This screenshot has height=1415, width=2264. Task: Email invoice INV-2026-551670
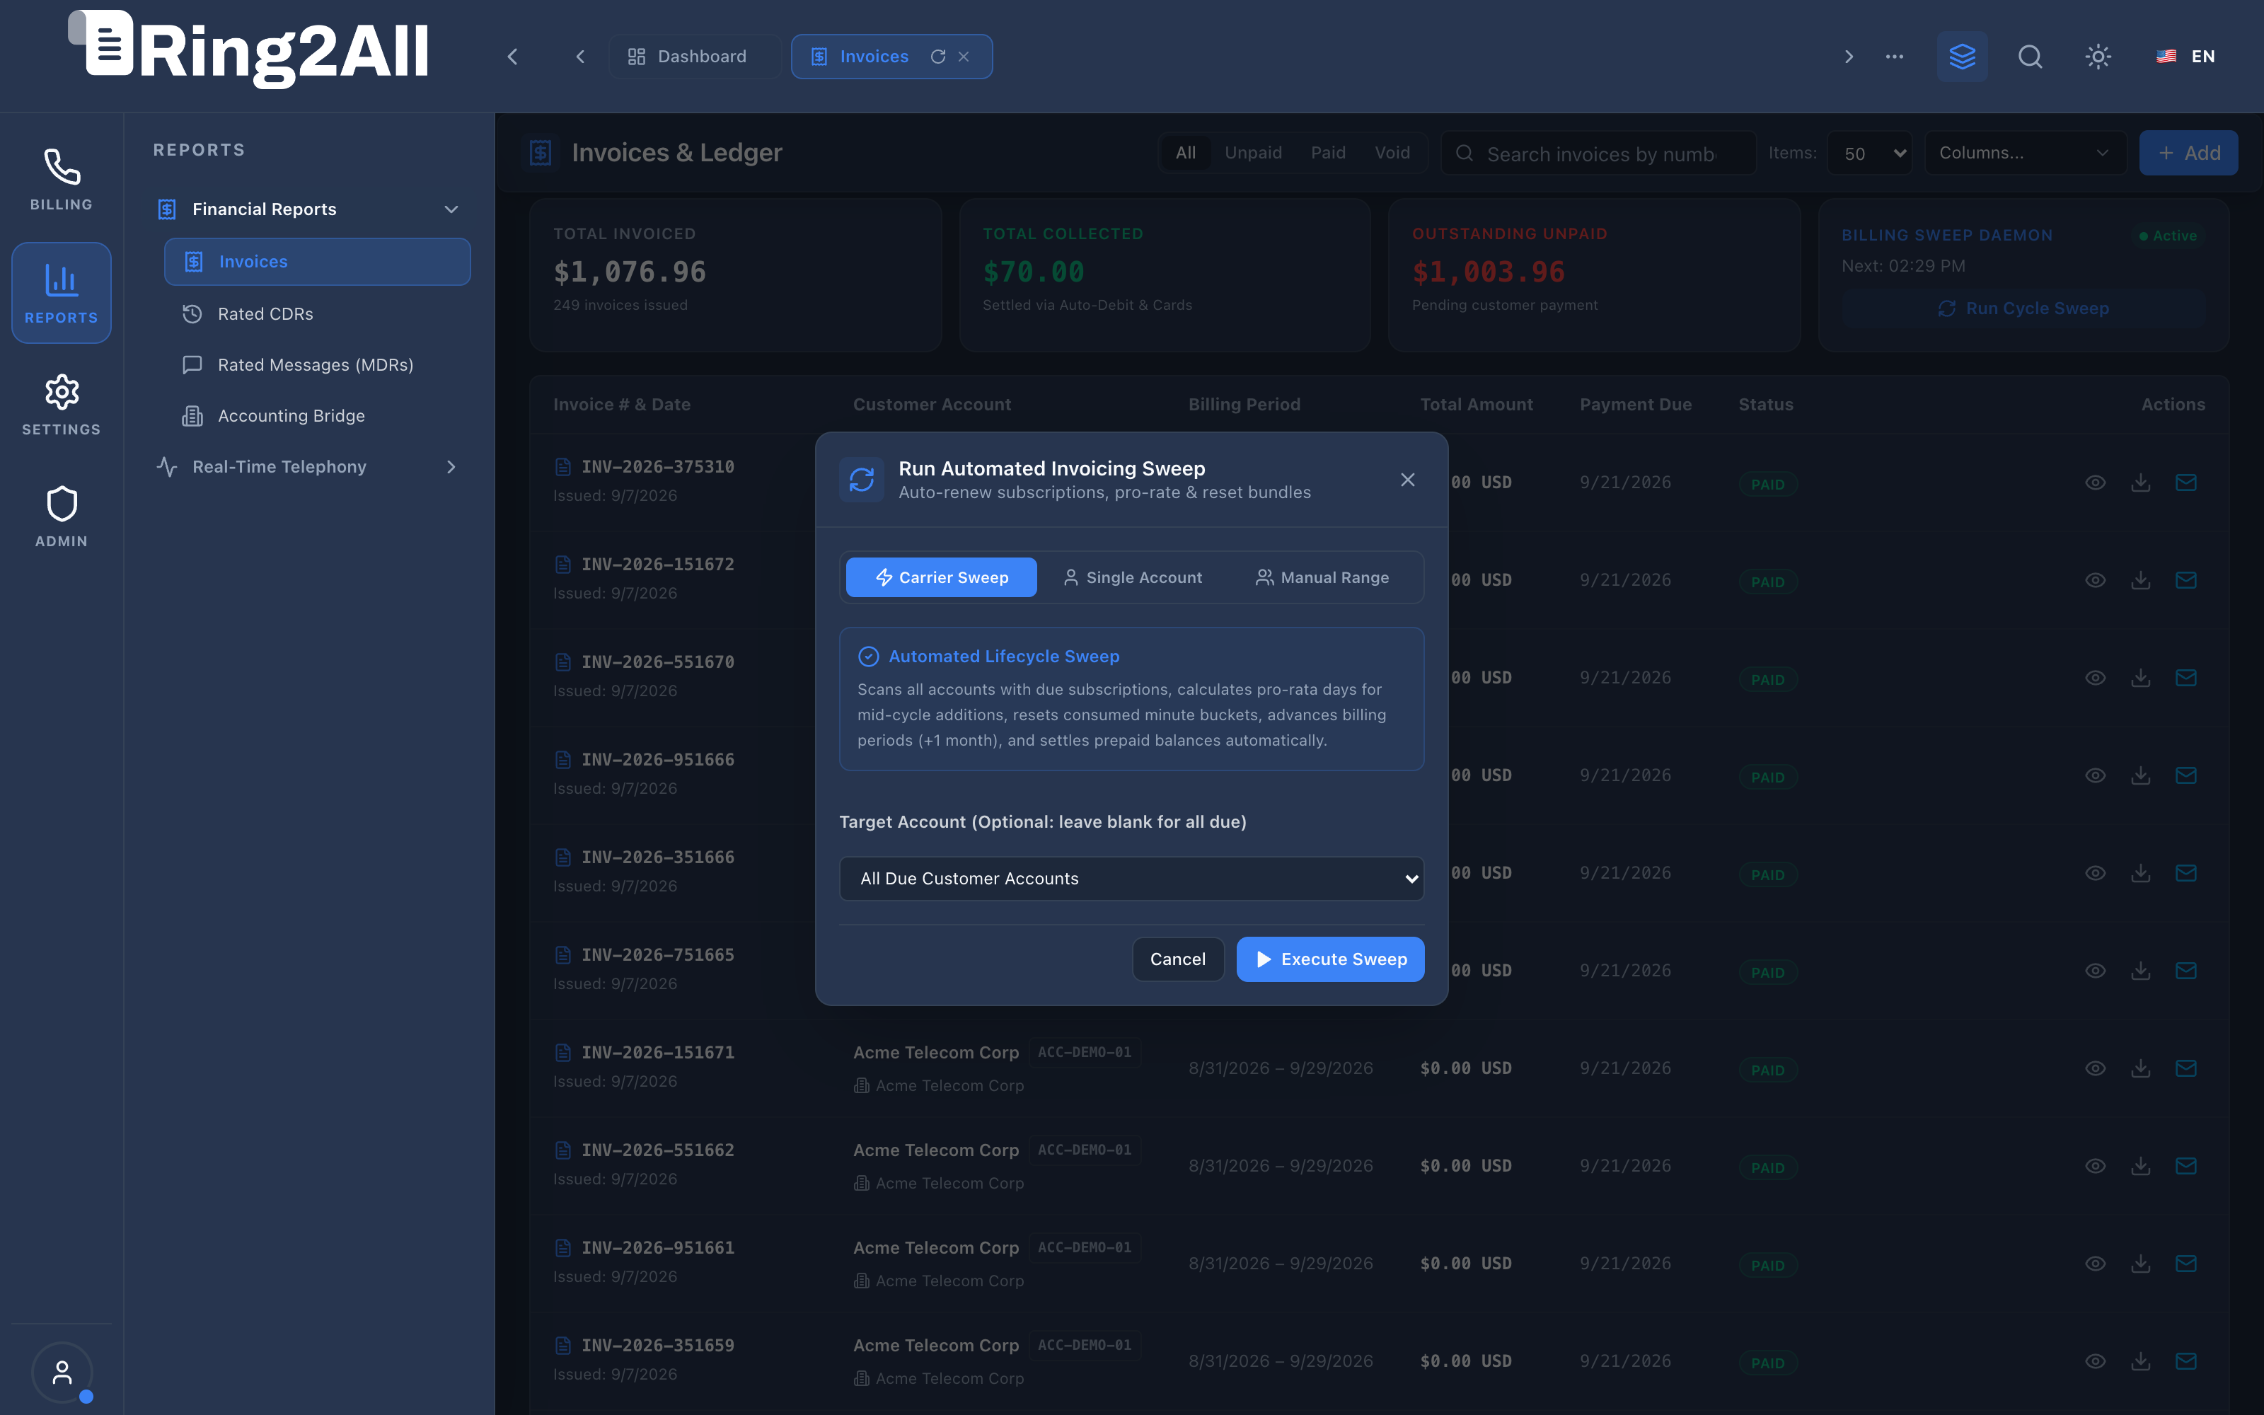pyautogui.click(x=2185, y=678)
